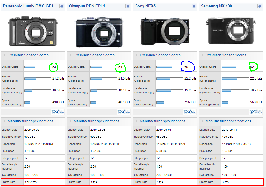Screen dimensions: 266x187
Task: Click the Samsung Sports Low-Light ISO bar
Action: 235,102
